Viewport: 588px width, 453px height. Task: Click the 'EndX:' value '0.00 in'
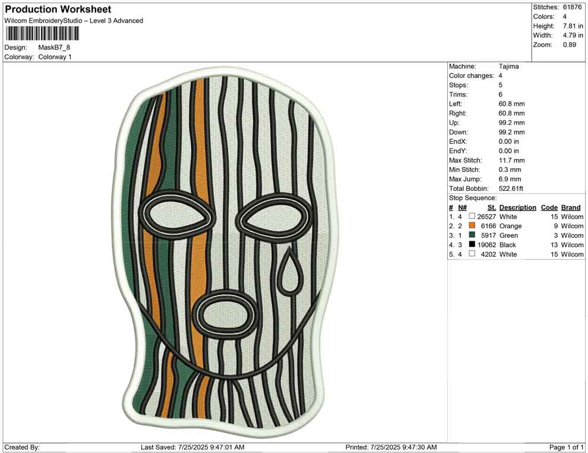click(x=508, y=141)
